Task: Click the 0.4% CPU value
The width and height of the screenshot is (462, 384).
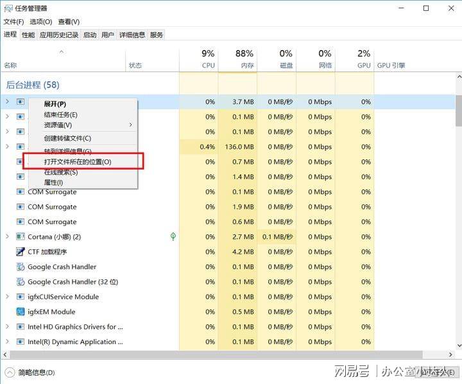Action: point(207,146)
